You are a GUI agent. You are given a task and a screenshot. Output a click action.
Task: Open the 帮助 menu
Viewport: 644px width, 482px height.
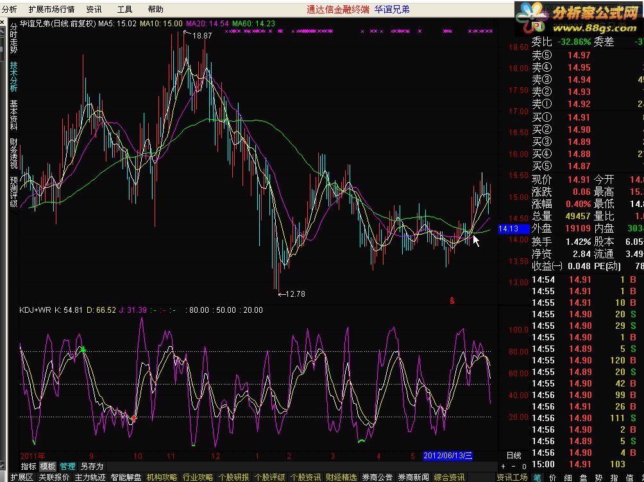156,9
